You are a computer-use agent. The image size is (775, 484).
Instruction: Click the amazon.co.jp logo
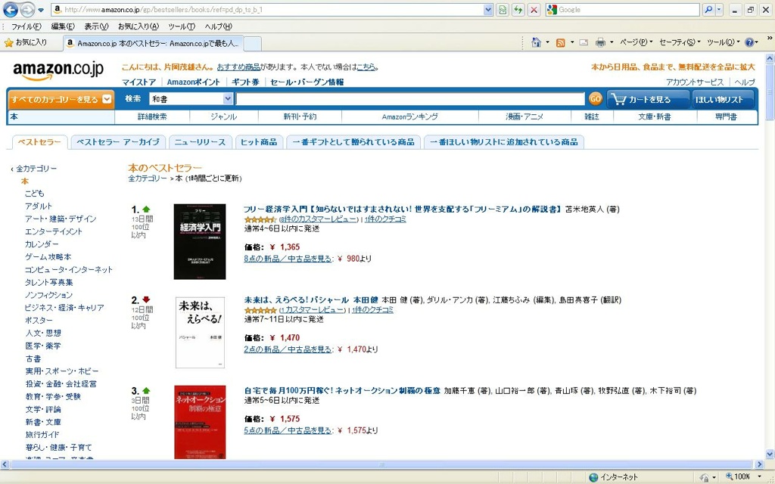(x=58, y=70)
